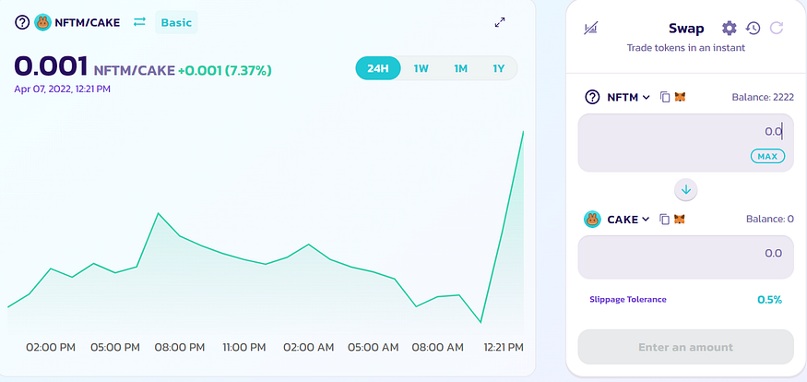Image resolution: width=807 pixels, height=382 pixels.
Task: Switch chart mode via Basic button
Action: point(176,23)
